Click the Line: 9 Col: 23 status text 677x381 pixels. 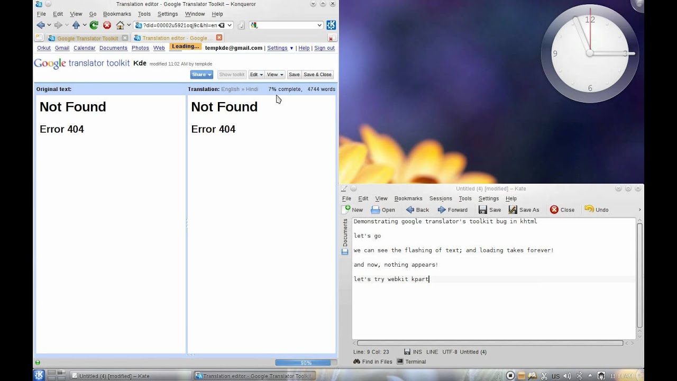coord(371,352)
